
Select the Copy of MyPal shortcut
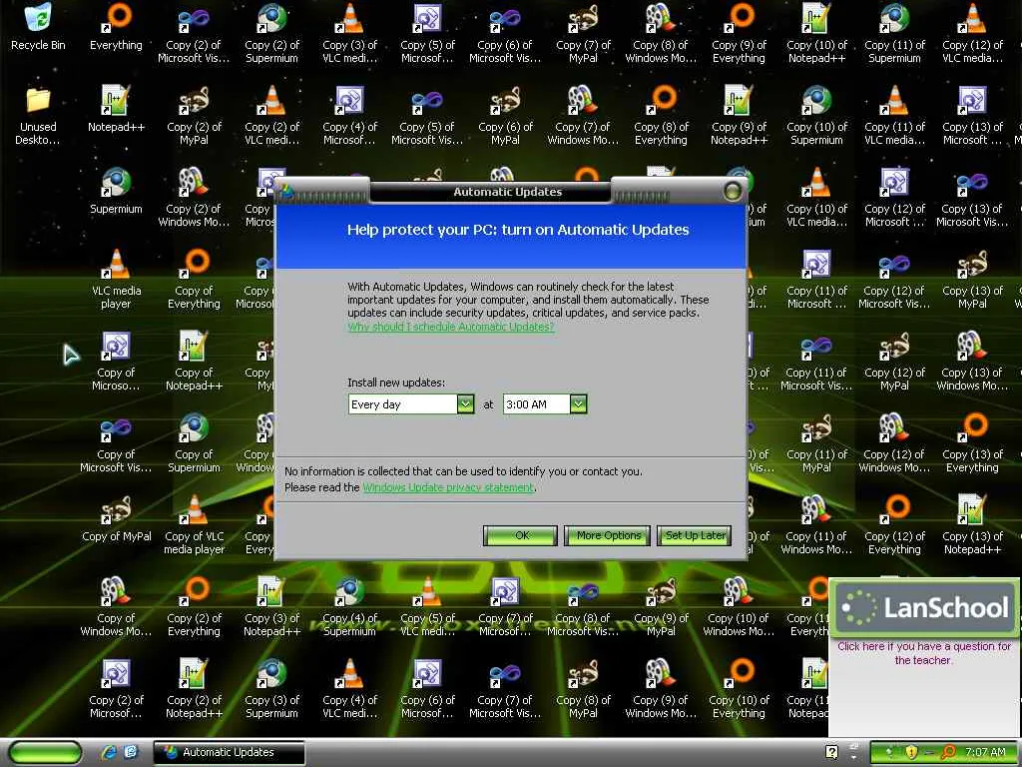[116, 519]
